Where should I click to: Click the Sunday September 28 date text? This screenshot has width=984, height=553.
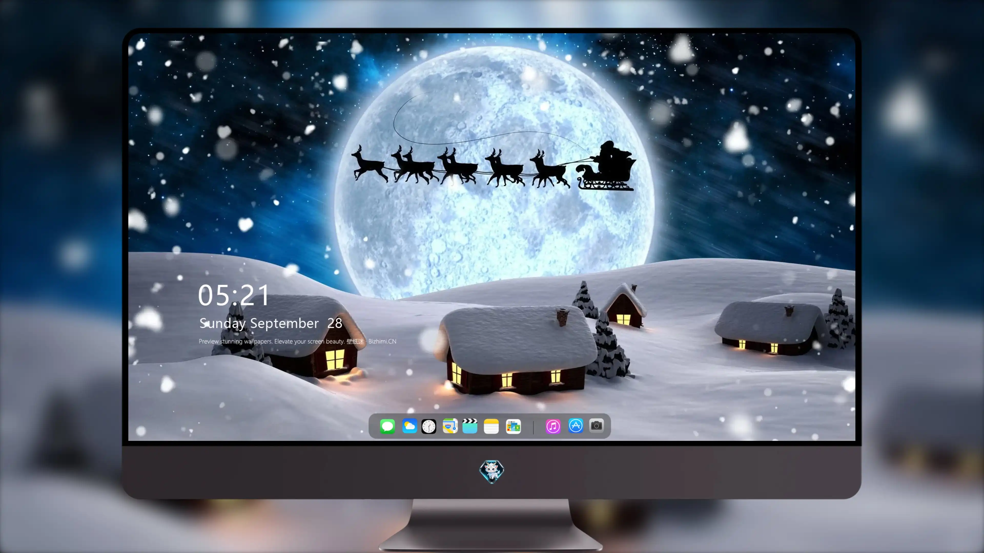[271, 323]
